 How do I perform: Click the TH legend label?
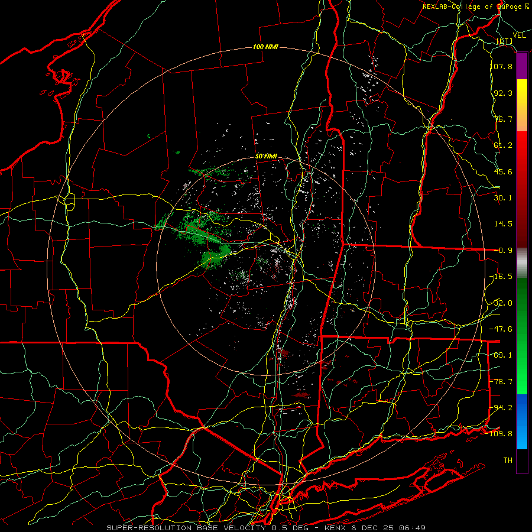tap(508, 460)
